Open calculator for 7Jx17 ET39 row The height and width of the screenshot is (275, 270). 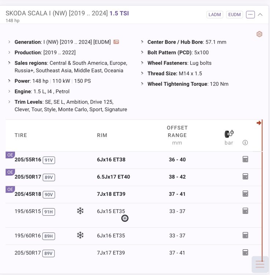point(245,252)
